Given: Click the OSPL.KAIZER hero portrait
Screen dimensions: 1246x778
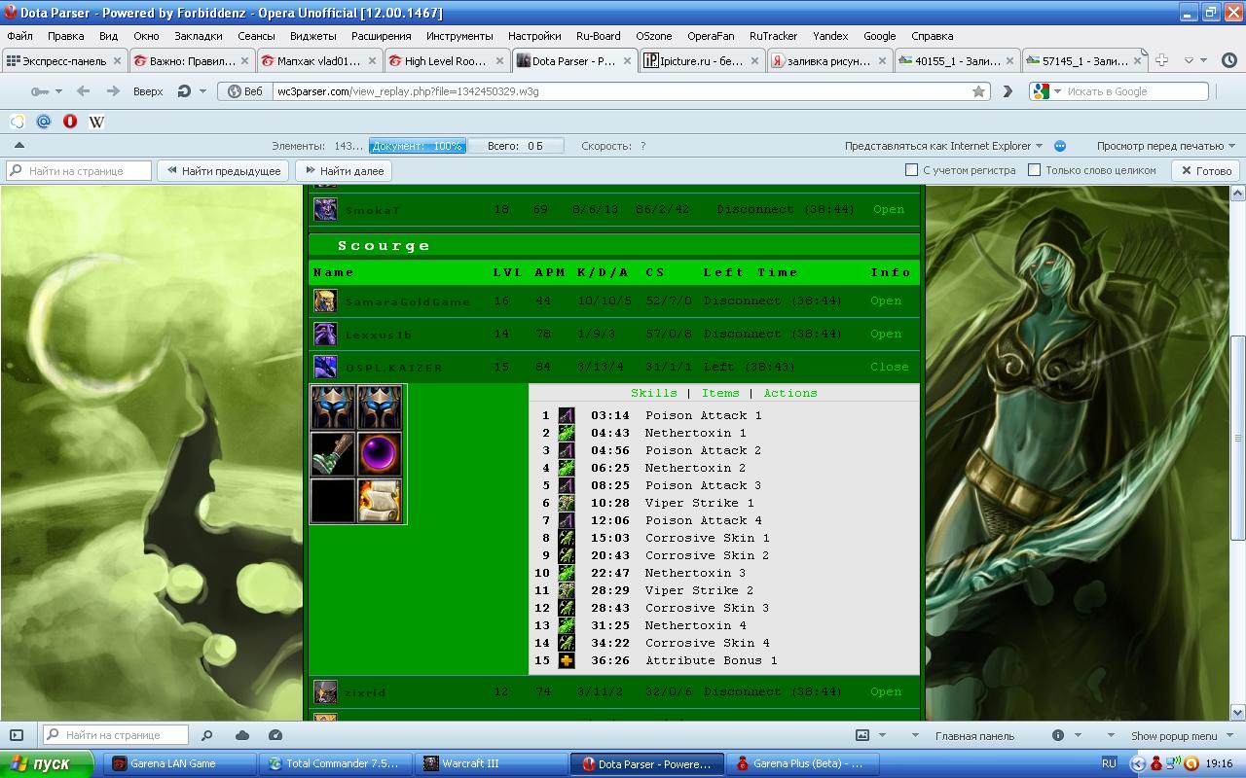Looking at the screenshot, I should point(325,367).
